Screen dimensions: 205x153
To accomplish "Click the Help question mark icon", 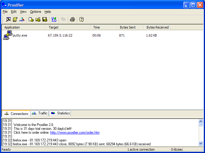I will point(82,20).
